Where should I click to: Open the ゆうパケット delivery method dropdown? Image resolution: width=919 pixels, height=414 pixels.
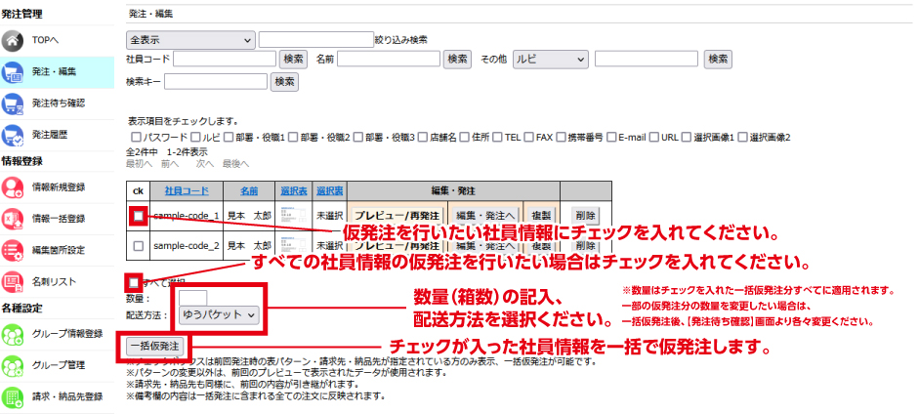pos(220,315)
